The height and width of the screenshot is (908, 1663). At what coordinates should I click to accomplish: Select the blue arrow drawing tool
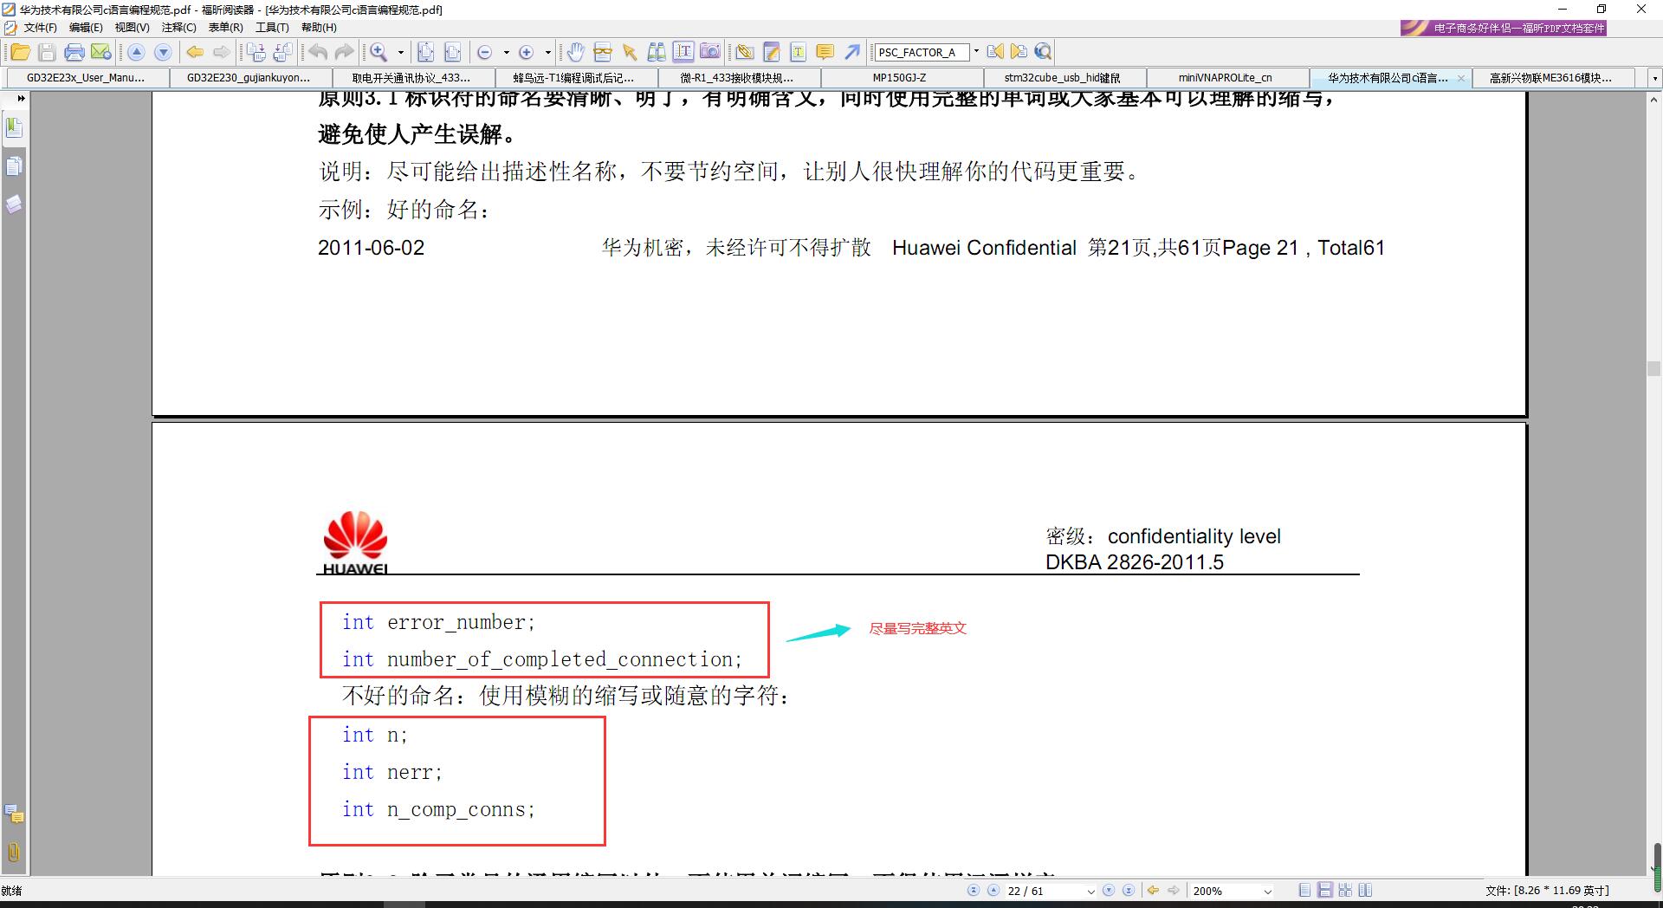[x=852, y=52]
